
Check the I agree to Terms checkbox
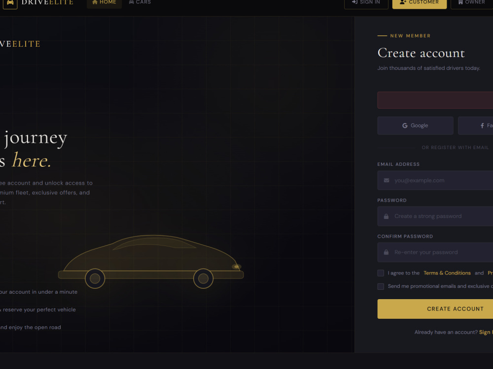coord(381,273)
